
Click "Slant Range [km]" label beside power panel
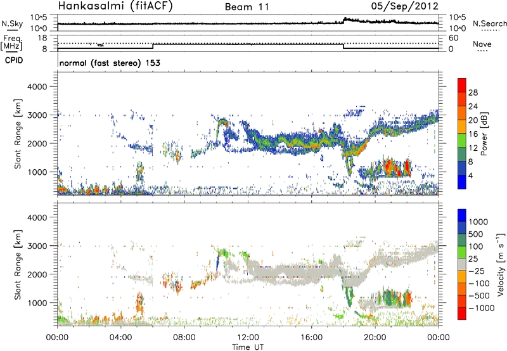point(18,134)
